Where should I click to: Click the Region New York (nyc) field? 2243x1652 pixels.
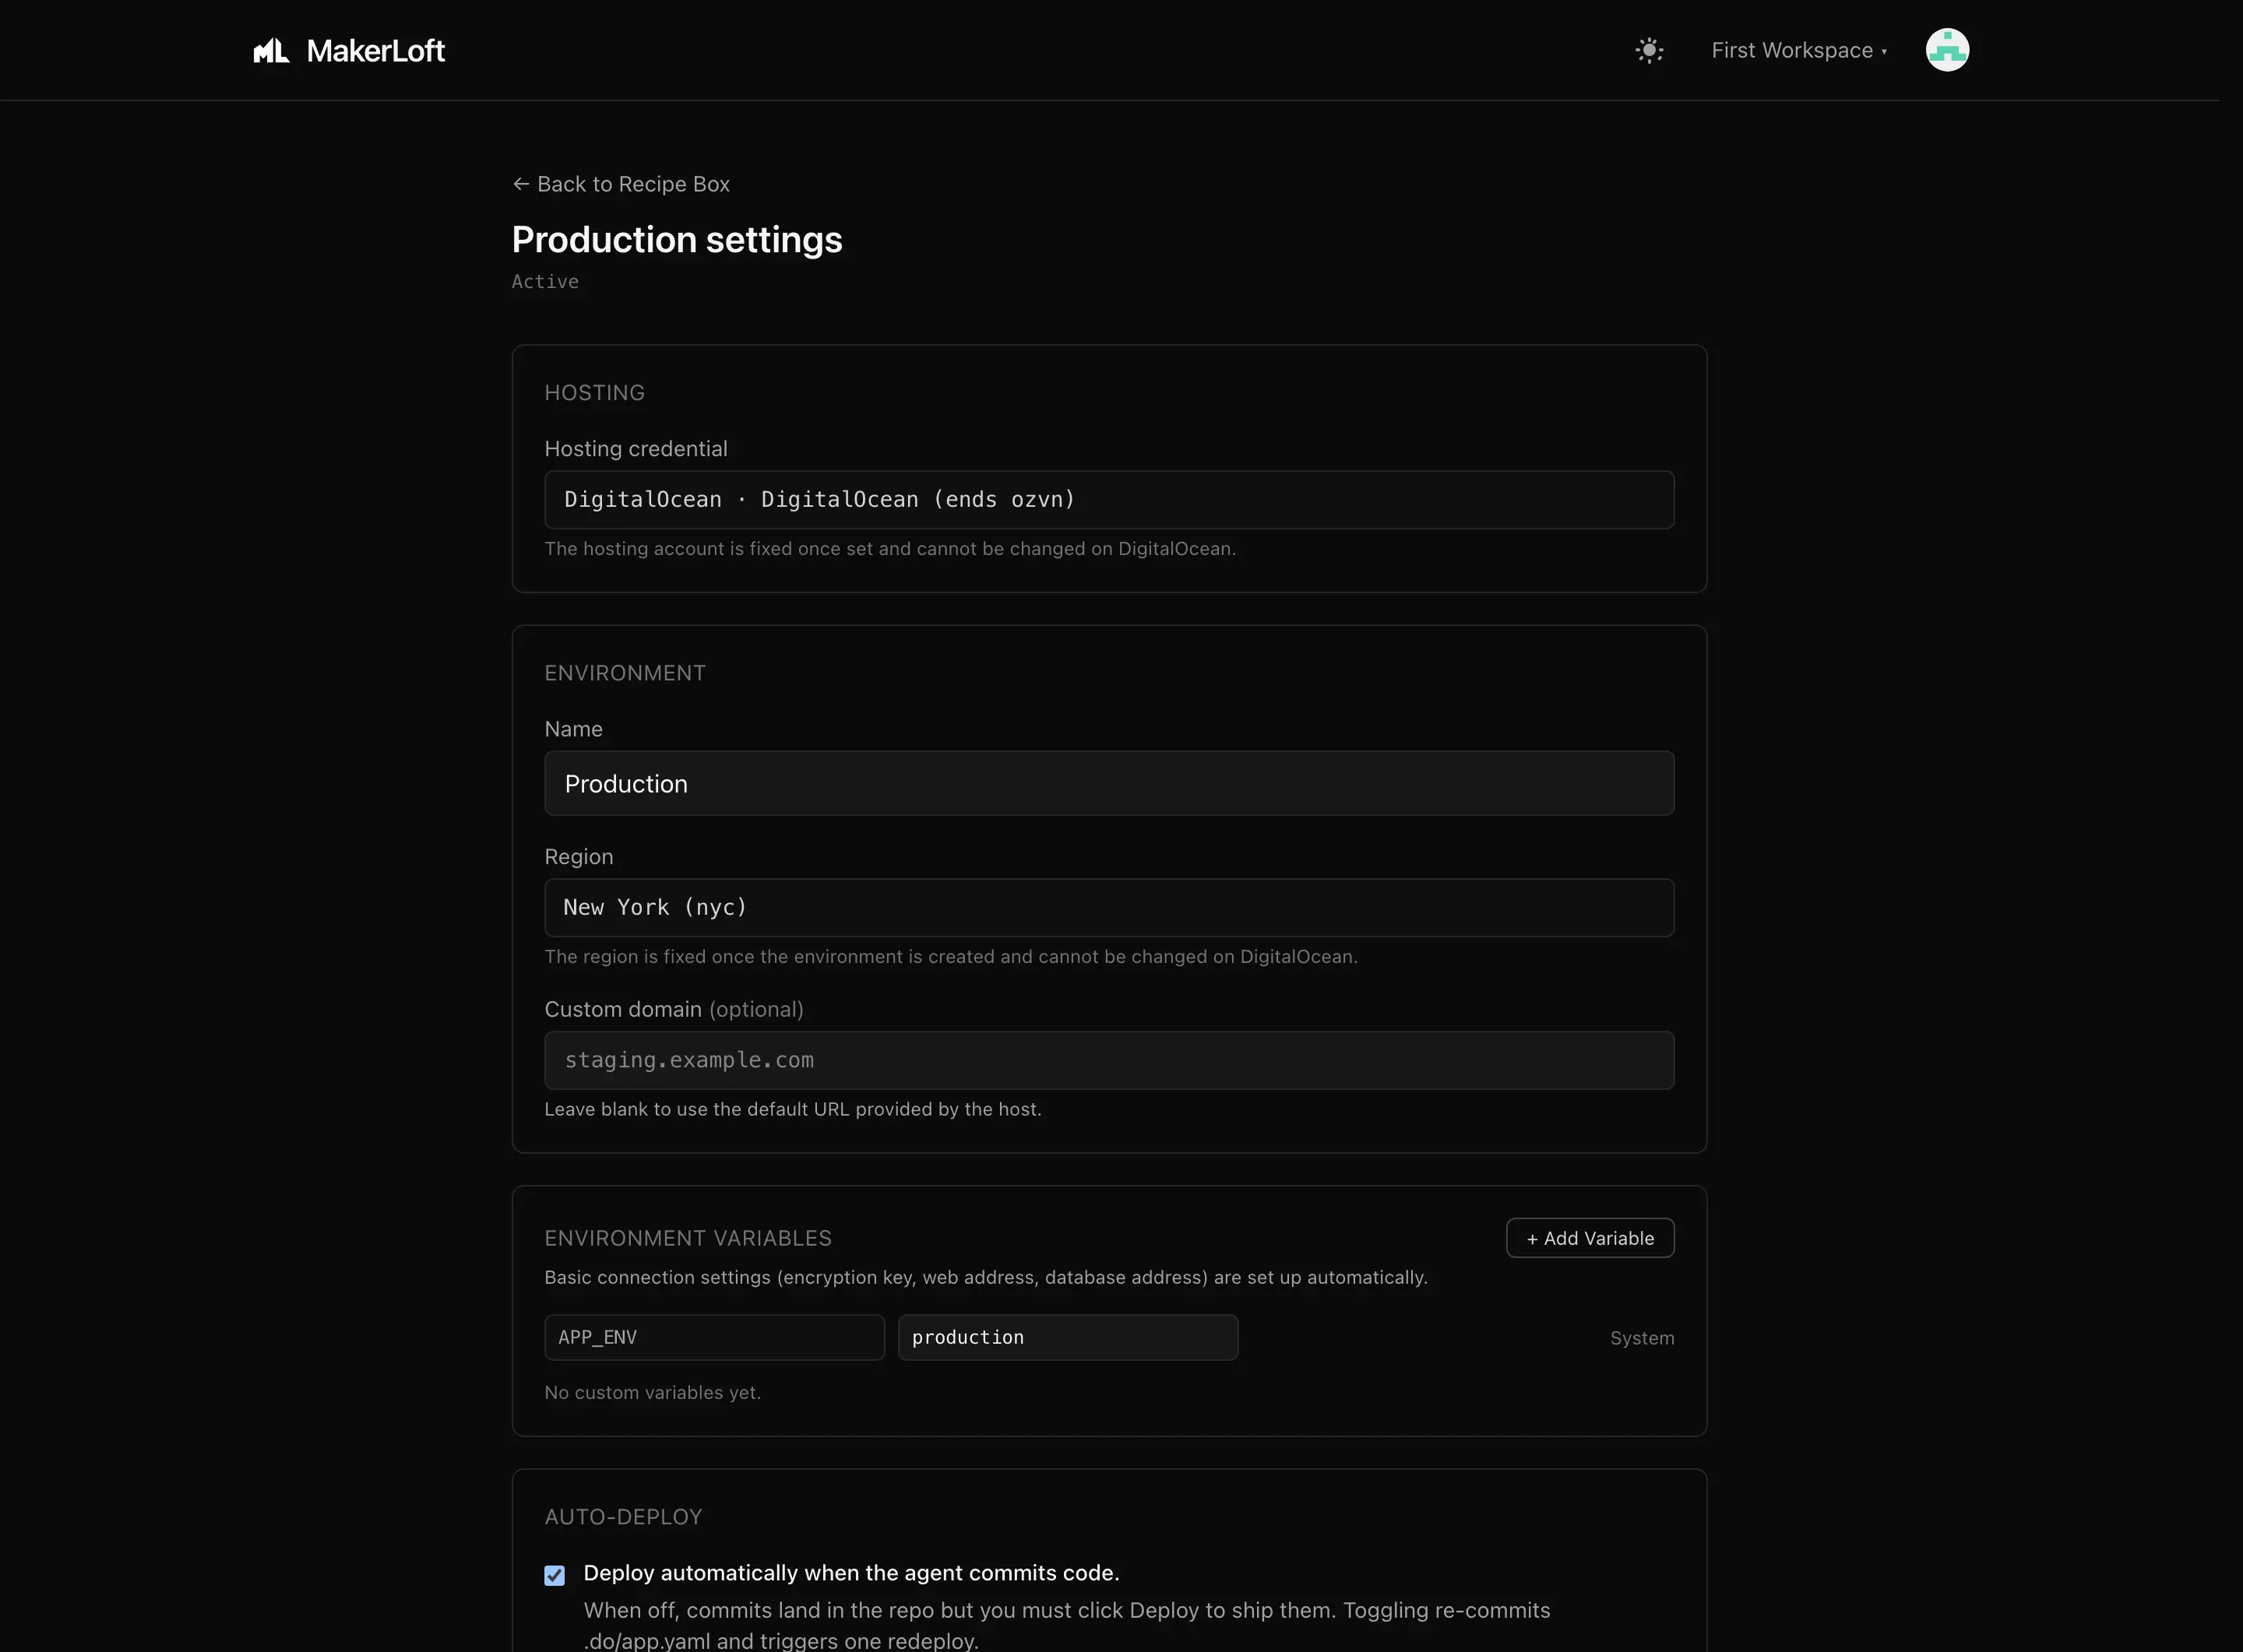(1108, 908)
